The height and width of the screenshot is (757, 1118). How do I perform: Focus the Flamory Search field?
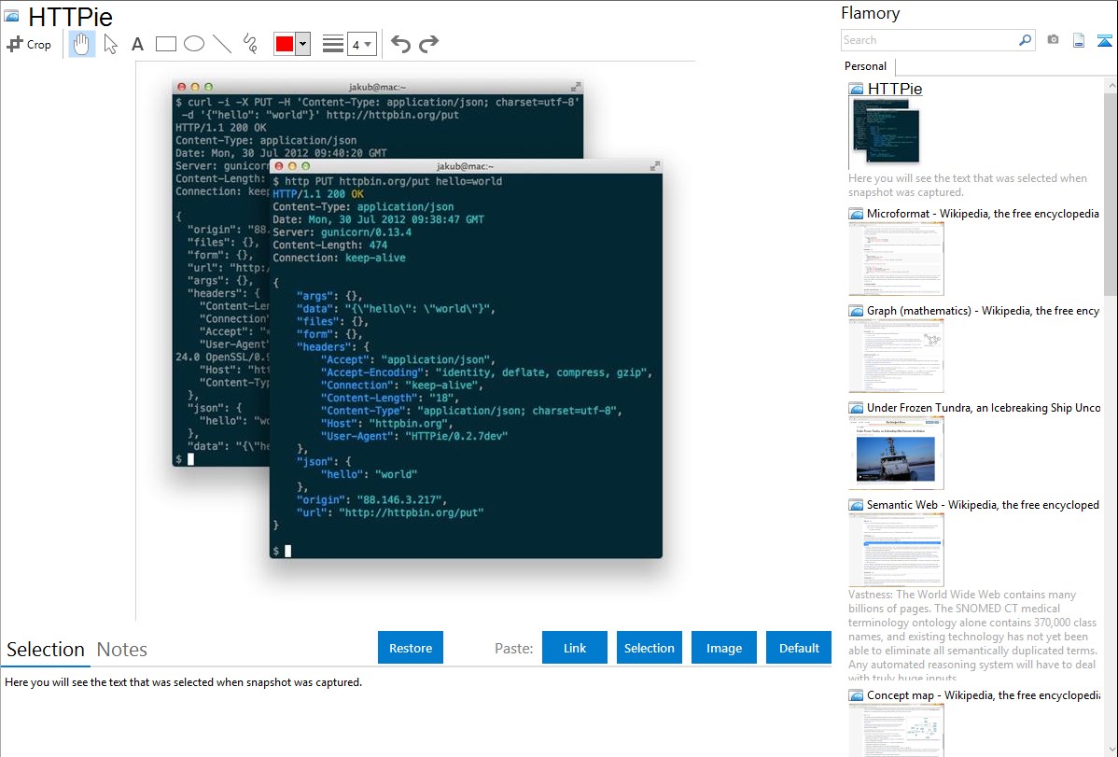(x=929, y=40)
